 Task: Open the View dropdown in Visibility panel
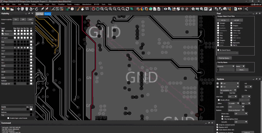[x=23, y=23]
